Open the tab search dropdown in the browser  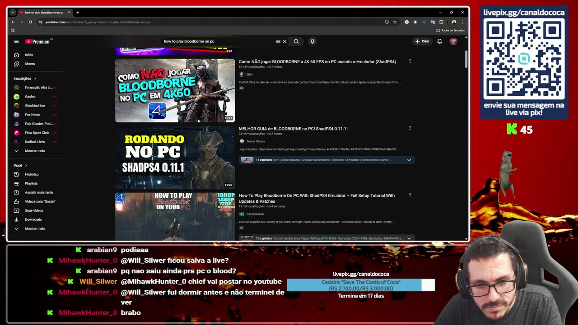point(12,12)
